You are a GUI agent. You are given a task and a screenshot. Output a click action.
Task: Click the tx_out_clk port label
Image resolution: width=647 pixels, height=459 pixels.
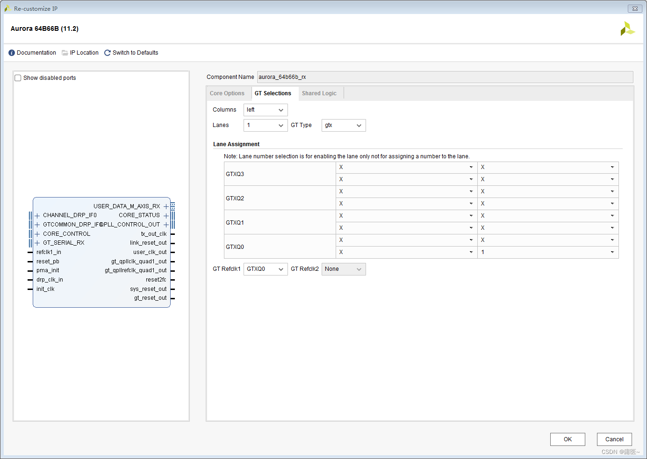(154, 234)
